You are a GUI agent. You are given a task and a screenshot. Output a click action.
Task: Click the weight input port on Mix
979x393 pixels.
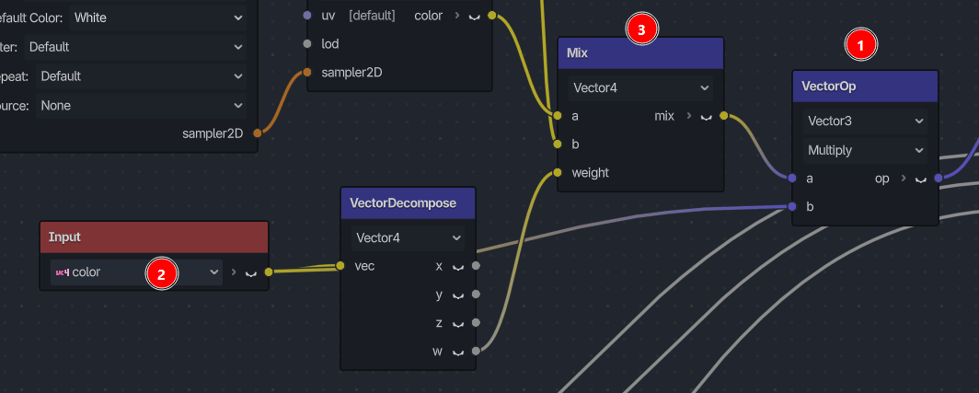558,172
